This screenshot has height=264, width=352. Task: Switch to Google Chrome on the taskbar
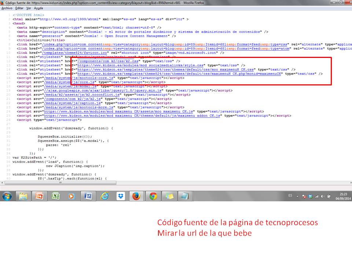153,196
